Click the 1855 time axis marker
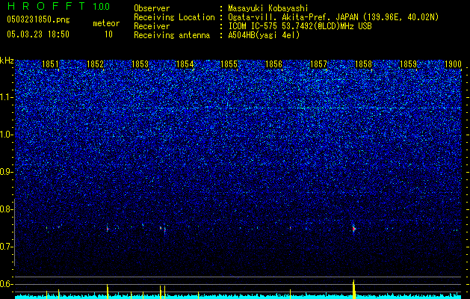The image size is (470, 299). tap(229, 64)
